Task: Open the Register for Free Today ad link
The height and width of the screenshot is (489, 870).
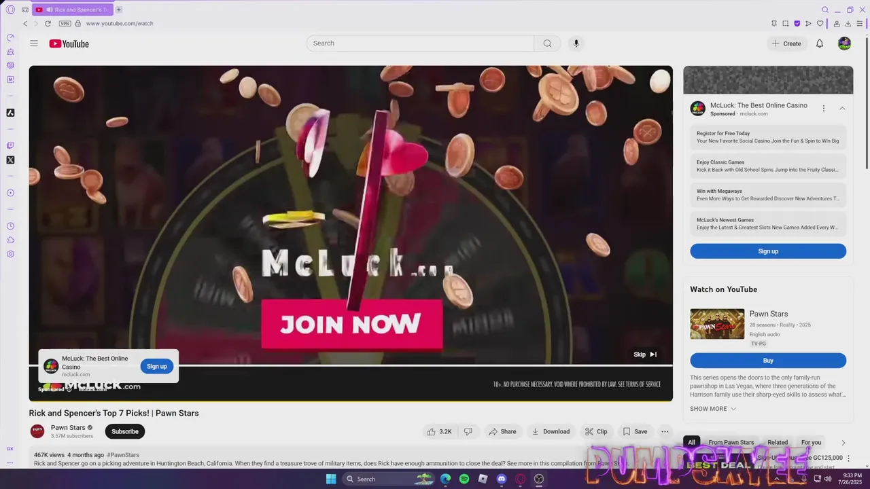Action: click(768, 137)
